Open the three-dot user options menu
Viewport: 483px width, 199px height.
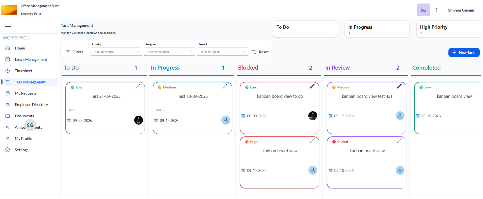(x=436, y=10)
